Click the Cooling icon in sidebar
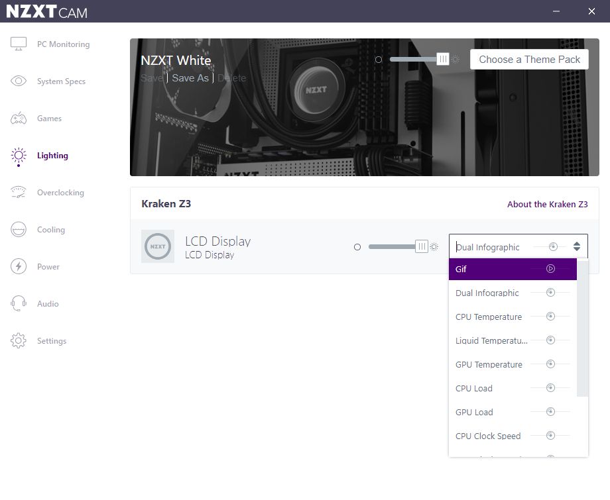The image size is (610, 500). tap(19, 229)
